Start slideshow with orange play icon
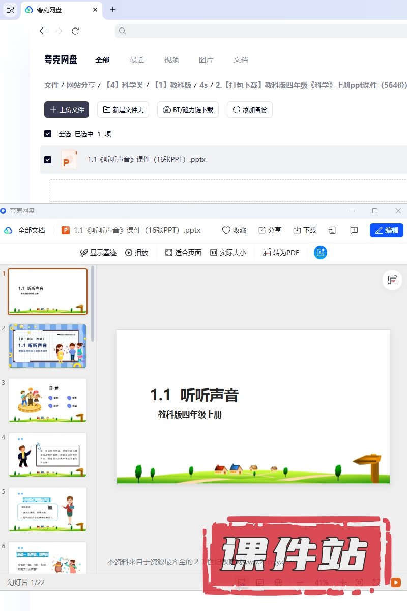 [x=395, y=582]
